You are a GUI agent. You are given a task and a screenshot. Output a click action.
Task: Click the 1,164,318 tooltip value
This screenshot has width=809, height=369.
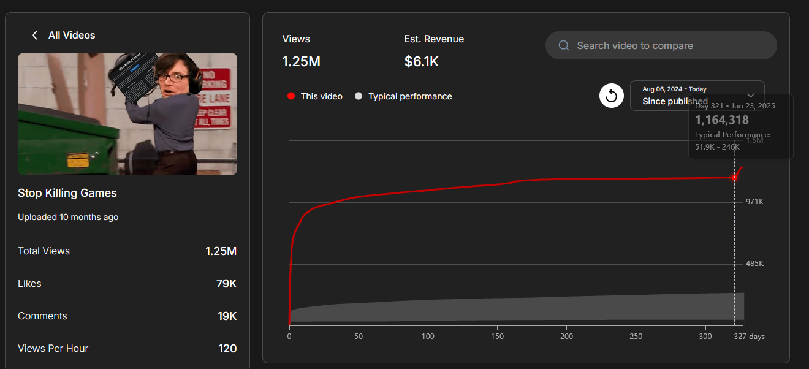pos(721,120)
